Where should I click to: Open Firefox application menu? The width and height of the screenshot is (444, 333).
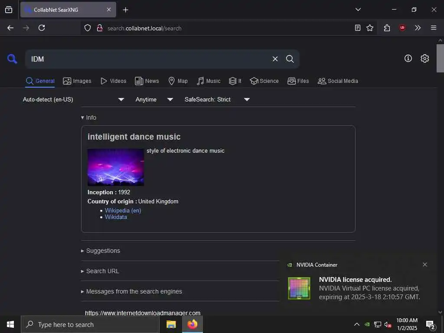click(x=434, y=28)
